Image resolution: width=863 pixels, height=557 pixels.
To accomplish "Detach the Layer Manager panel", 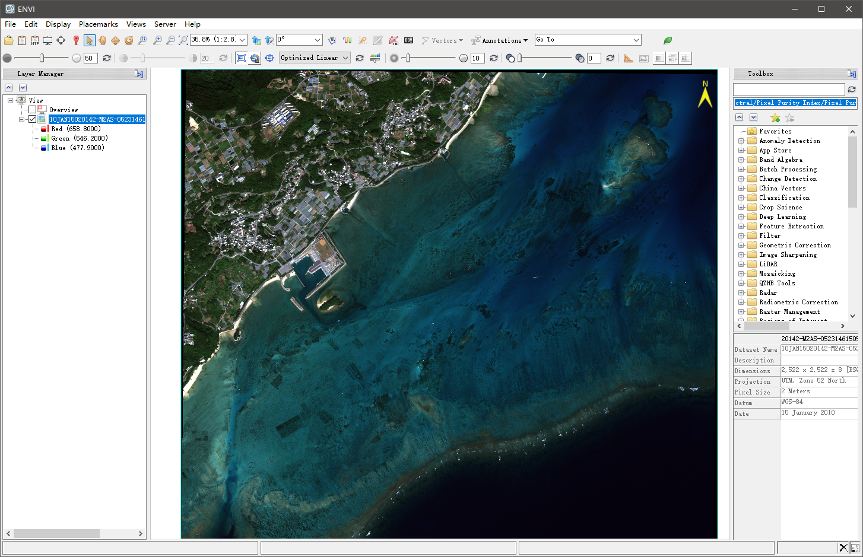I will [x=139, y=74].
